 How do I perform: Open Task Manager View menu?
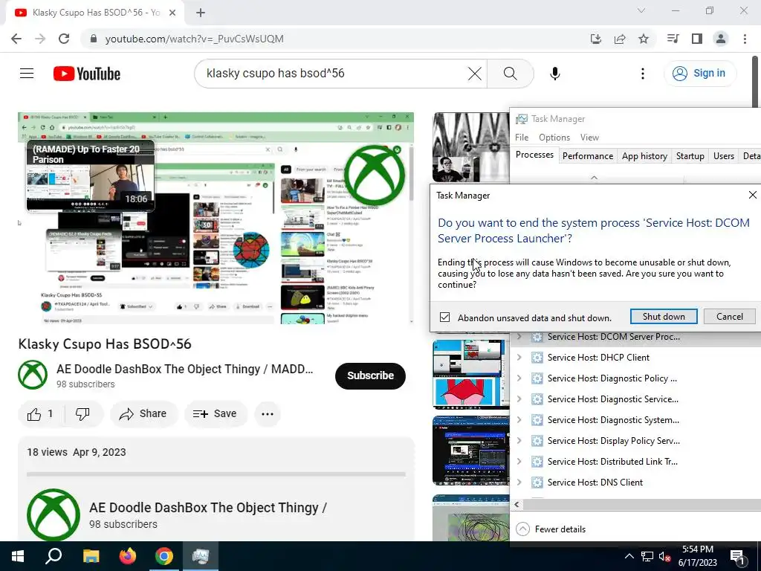click(589, 138)
